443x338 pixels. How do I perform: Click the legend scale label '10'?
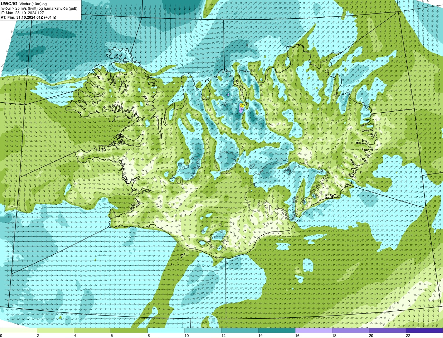[x=187, y=336]
